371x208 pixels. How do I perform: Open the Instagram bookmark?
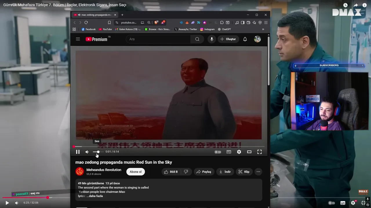pos(207,29)
